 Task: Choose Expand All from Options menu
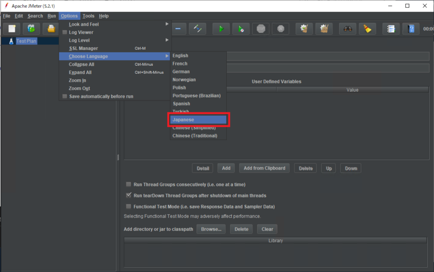[x=114, y=72]
